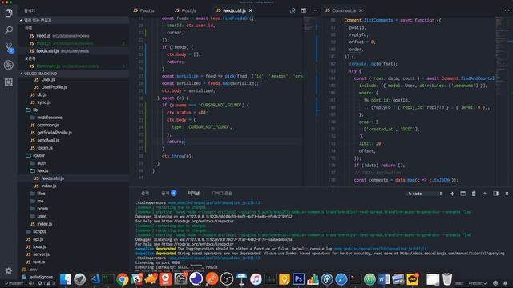Open OBS Studio from the dock
The image size is (513, 288).
click(227, 279)
